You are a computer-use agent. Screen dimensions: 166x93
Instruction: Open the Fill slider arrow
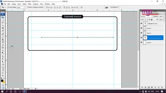164,20
